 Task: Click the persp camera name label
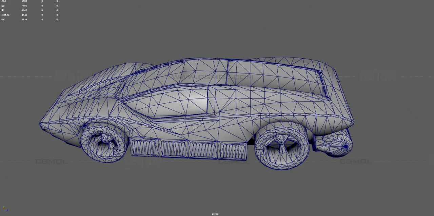(215, 214)
